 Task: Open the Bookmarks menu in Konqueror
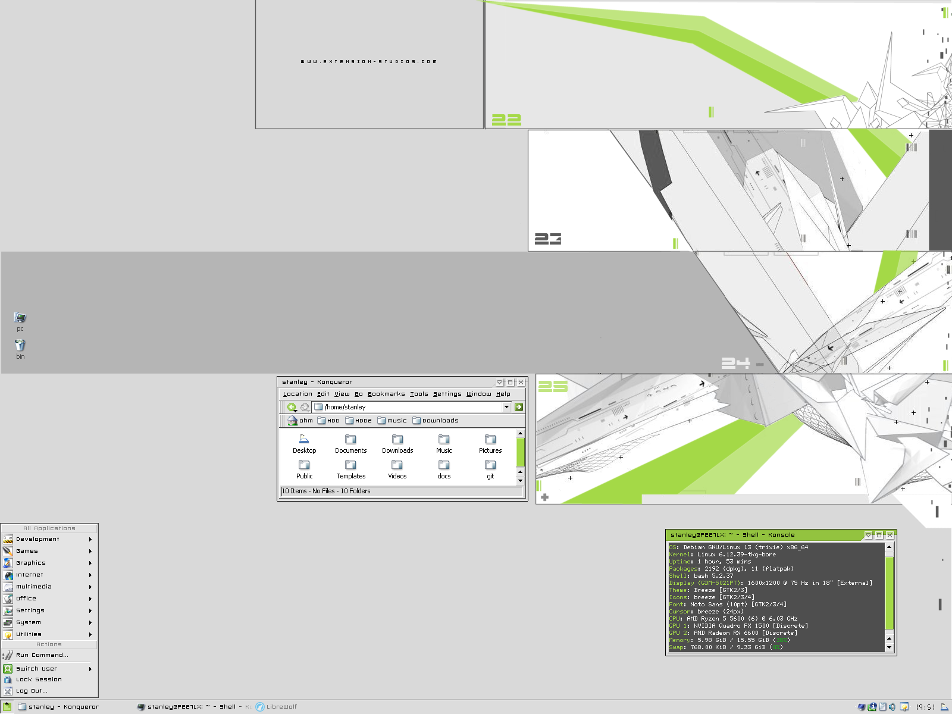click(386, 394)
